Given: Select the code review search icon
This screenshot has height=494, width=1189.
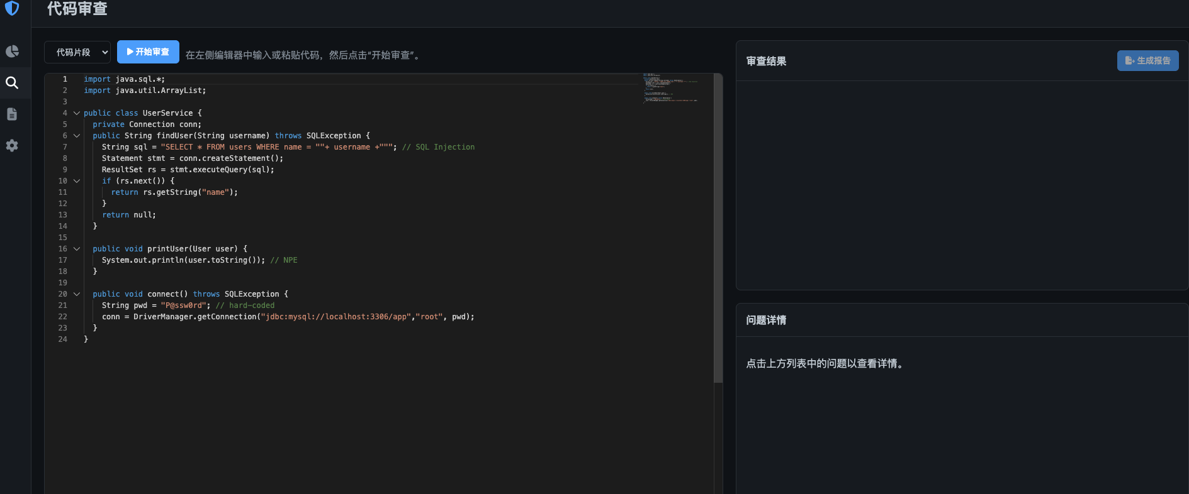Looking at the screenshot, I should [x=12, y=83].
